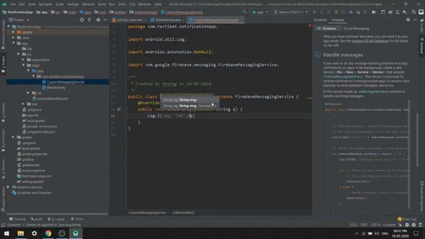Open the Assistant panel settings gear
Viewport: 425px width, 239px height.
pos(408,20)
